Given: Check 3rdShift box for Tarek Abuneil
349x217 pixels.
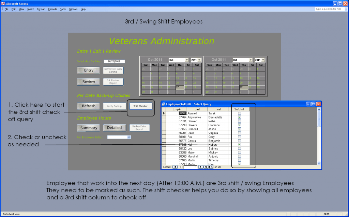Looking at the screenshot, I should point(239,113).
